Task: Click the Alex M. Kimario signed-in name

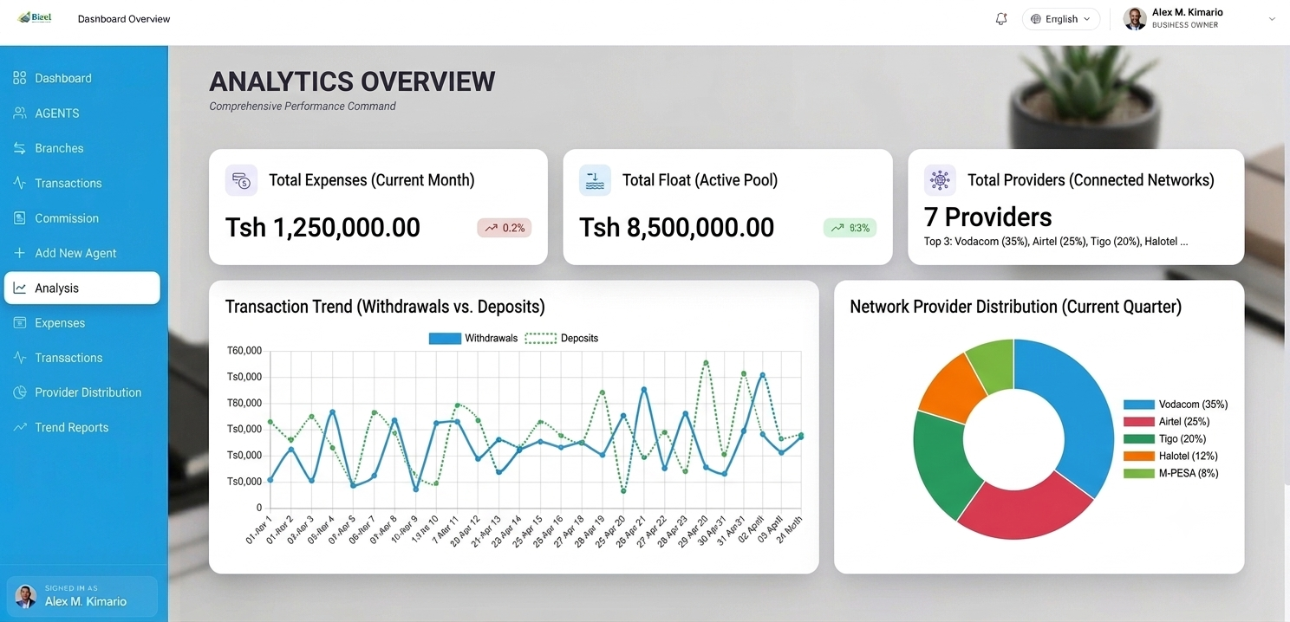Action: click(x=86, y=601)
